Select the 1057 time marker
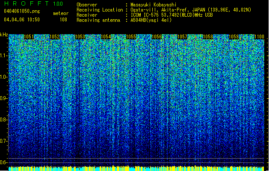The height and width of the screenshot is (171, 269). (x=183, y=37)
